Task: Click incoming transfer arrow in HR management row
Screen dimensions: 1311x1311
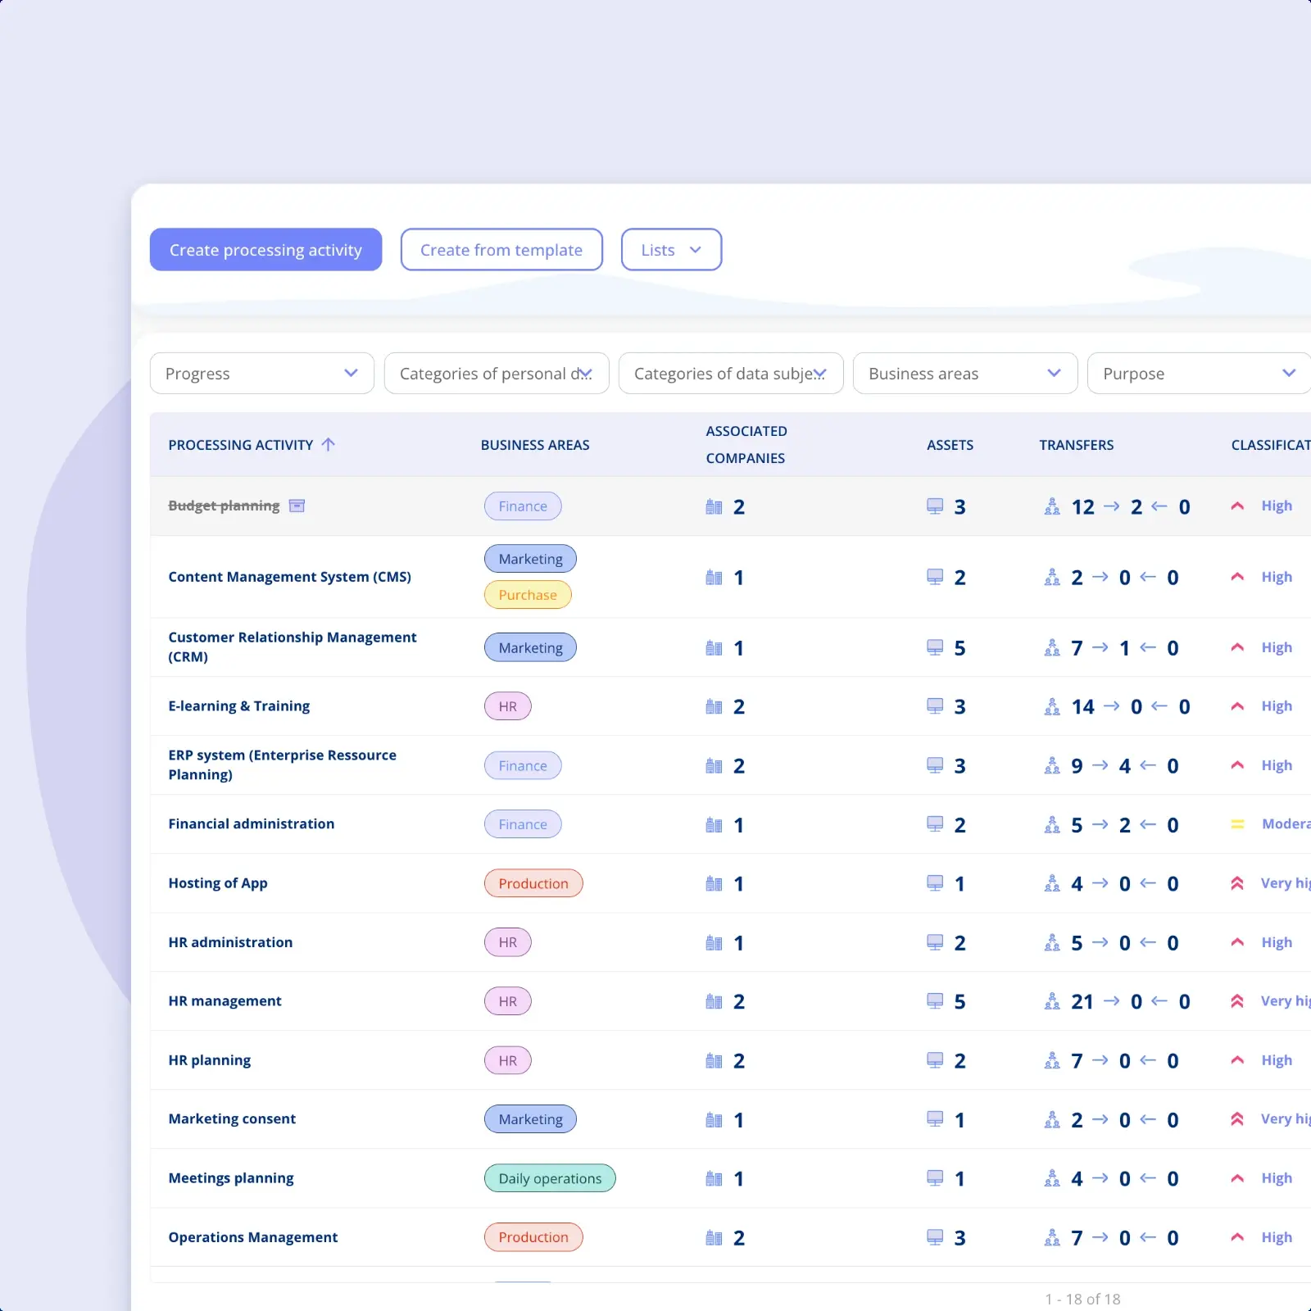Action: 1159,1001
